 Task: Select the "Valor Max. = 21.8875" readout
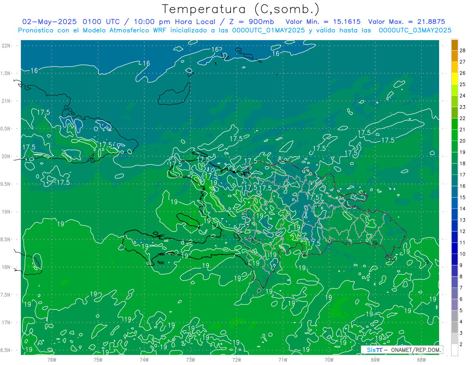pos(406,22)
